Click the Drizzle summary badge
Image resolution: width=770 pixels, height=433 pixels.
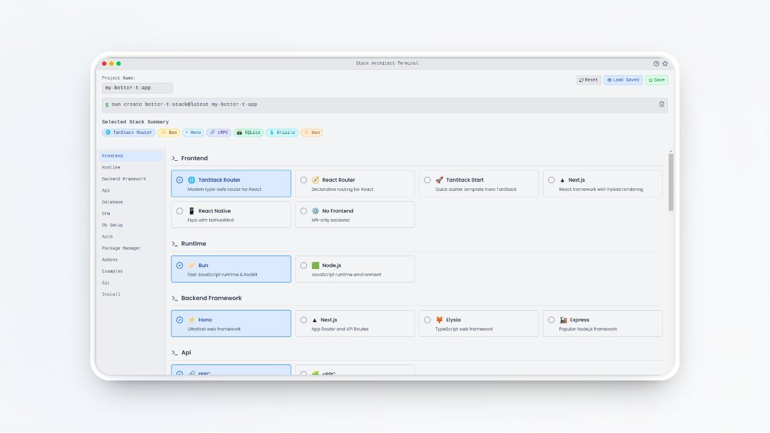[x=282, y=133]
